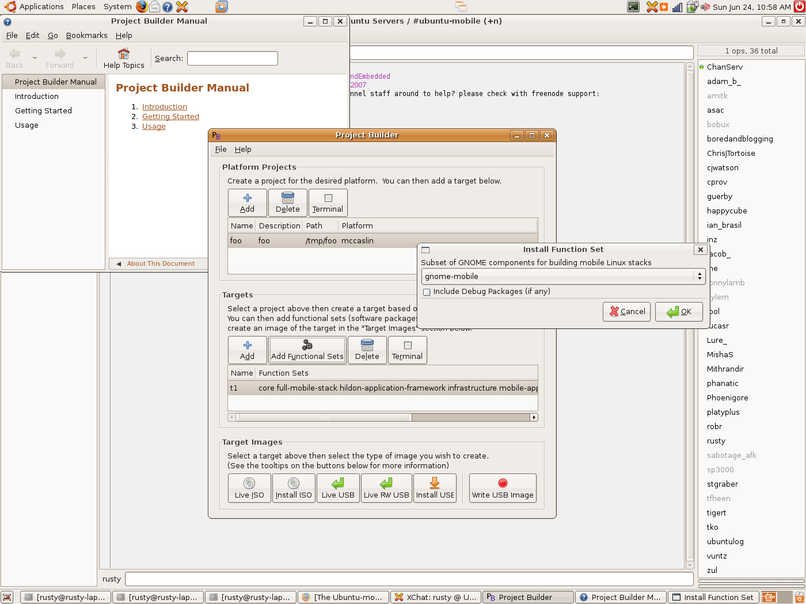The height and width of the screenshot is (604, 806).
Task: Click the XChat message input field
Action: pos(409,579)
